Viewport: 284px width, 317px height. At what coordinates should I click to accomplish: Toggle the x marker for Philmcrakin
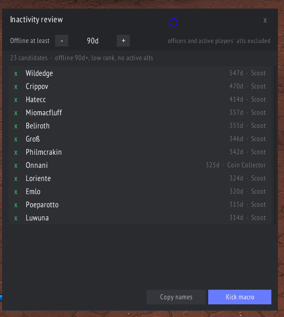[16, 153]
